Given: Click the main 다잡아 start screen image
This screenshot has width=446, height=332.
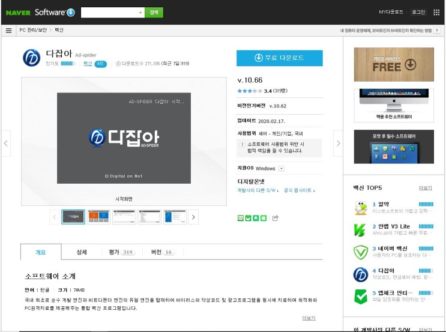Looking at the screenshot, I should (x=124, y=138).
